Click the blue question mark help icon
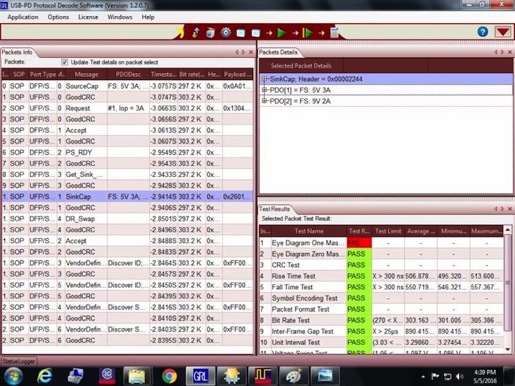 point(482,32)
